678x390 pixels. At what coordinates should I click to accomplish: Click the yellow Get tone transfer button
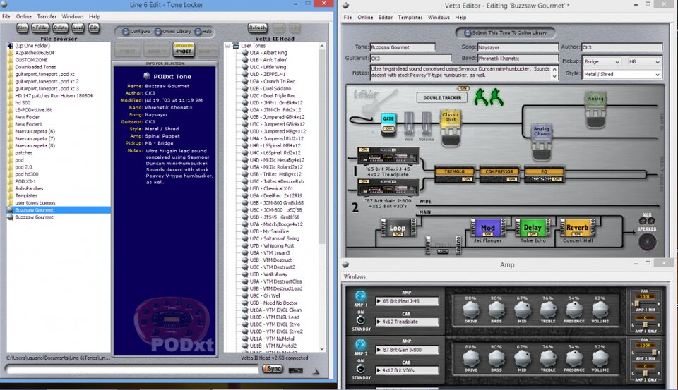click(x=184, y=49)
